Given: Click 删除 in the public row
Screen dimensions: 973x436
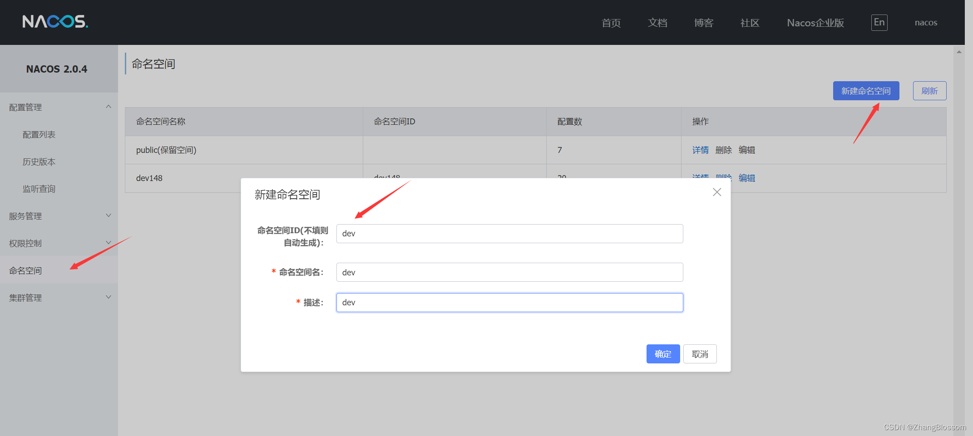Looking at the screenshot, I should tap(723, 150).
